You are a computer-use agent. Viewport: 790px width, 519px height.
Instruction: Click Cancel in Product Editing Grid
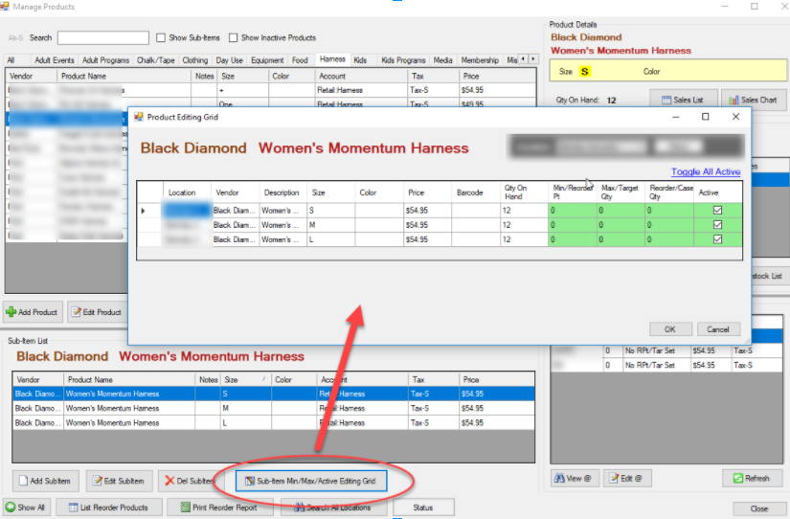(718, 329)
